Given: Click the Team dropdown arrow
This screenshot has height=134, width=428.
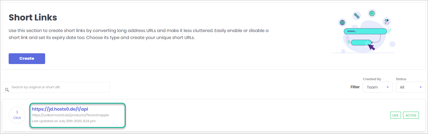Looking at the screenshot, I should [x=388, y=87].
